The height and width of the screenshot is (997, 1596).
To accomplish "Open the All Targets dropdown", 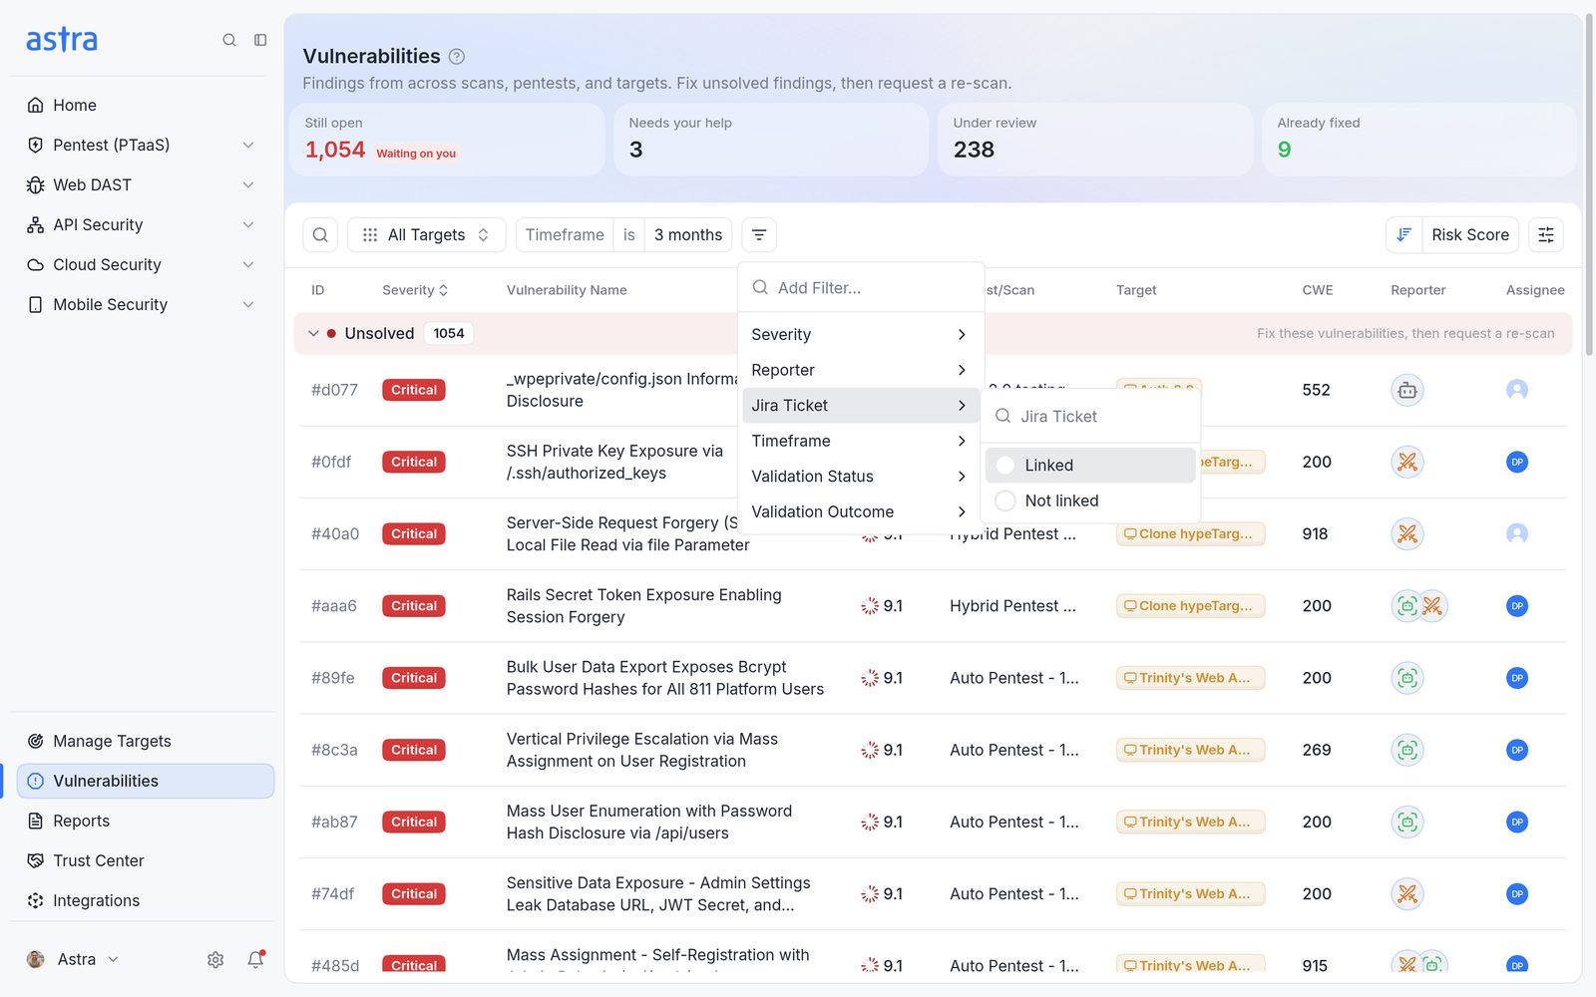I will 427,235.
